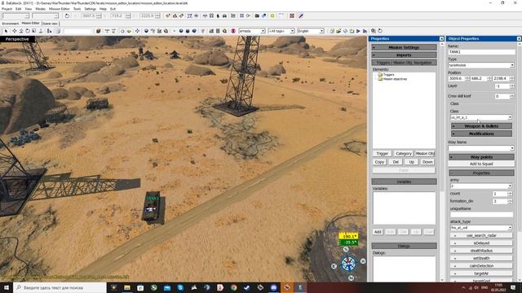Click the compass widget in the viewport
Screen dimensions: 522x293
click(348, 264)
